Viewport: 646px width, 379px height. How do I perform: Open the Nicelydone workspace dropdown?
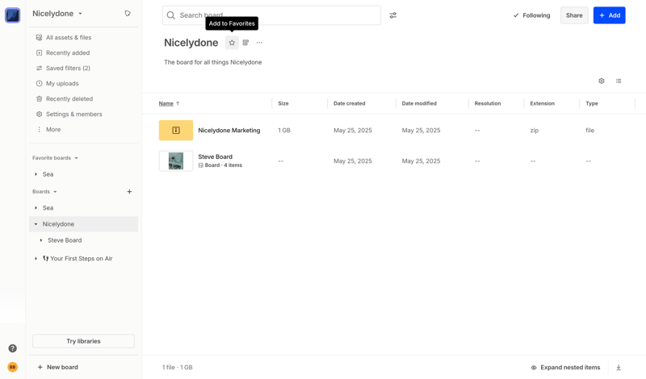57,14
